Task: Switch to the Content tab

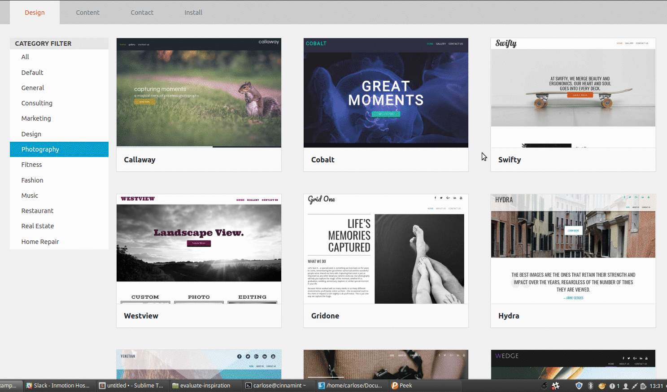Action: pyautogui.click(x=87, y=13)
